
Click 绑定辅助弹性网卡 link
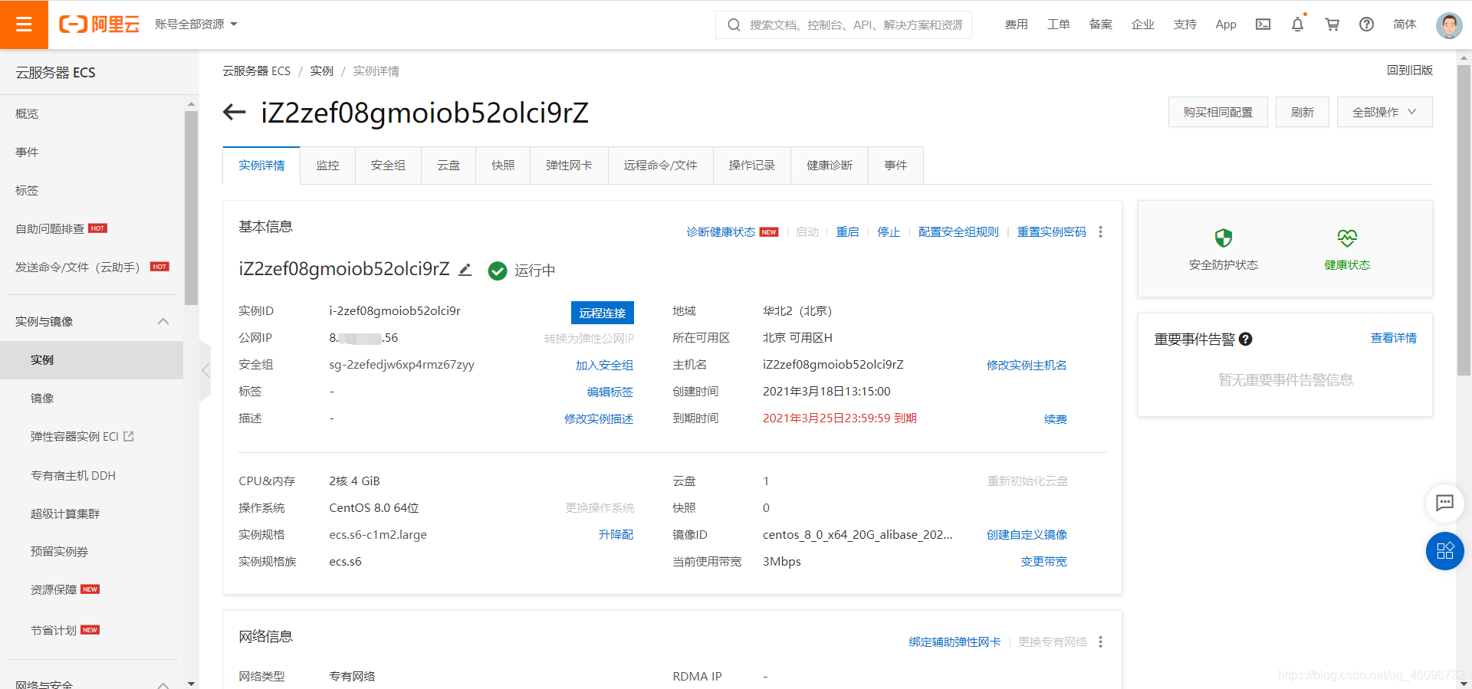[x=955, y=642]
